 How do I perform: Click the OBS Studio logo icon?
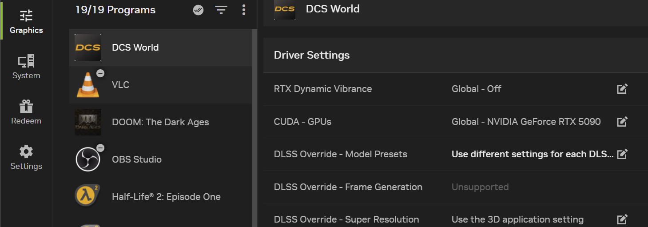tap(88, 159)
